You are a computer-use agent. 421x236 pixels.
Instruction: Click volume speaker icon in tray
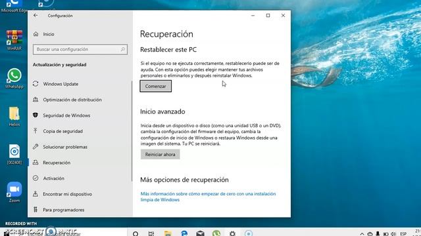393,234
